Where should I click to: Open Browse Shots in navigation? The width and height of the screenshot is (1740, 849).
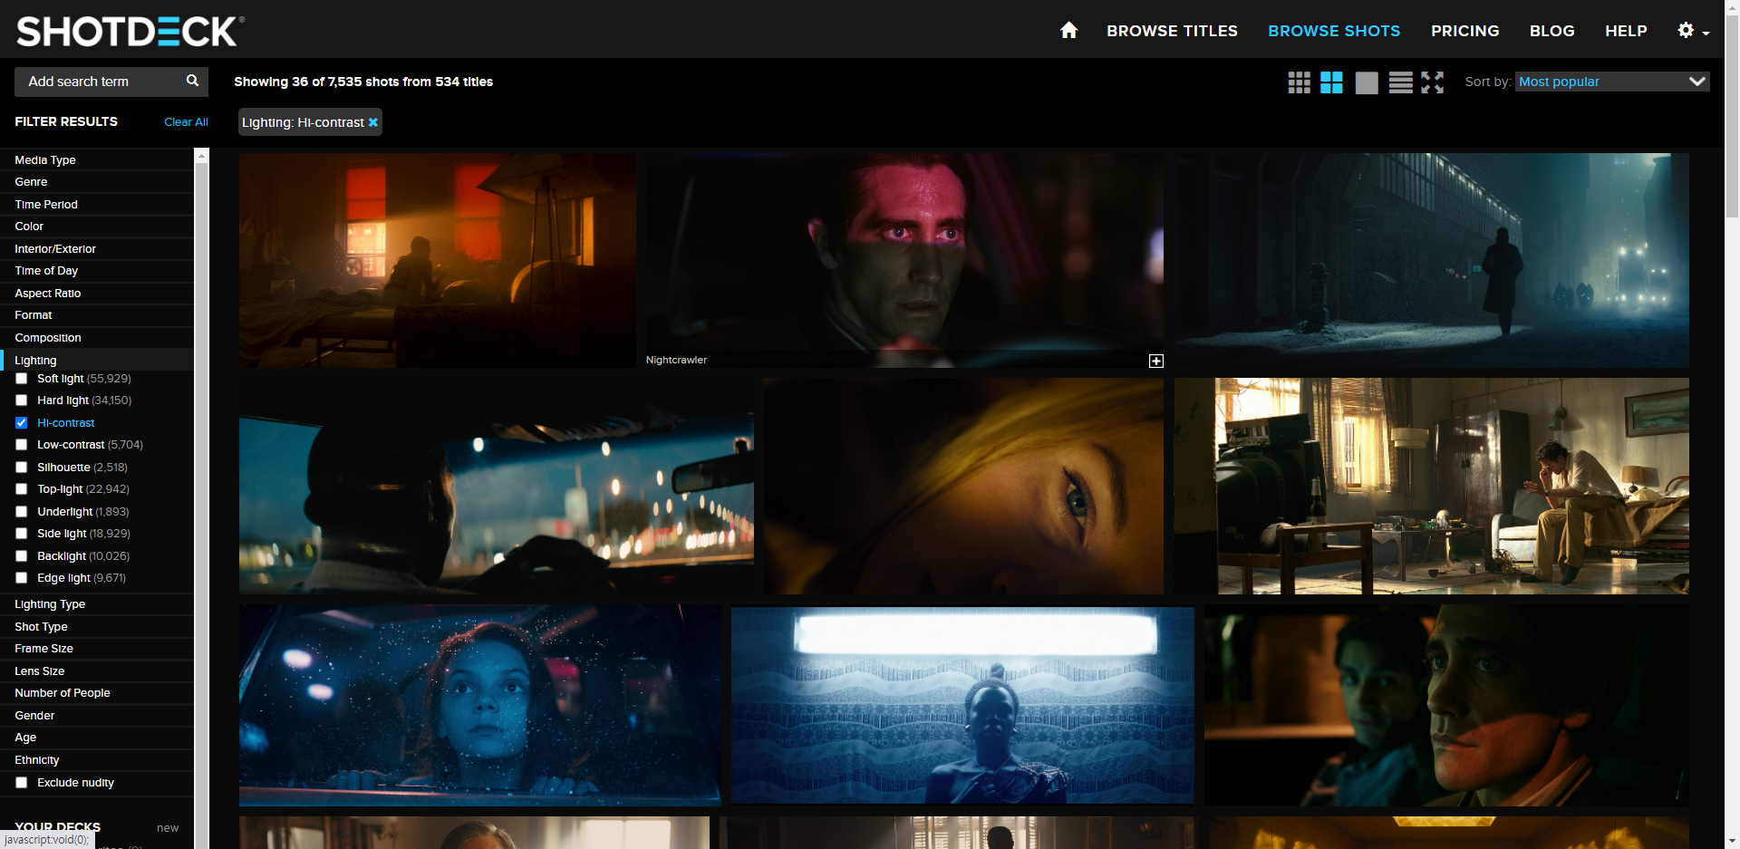pos(1334,31)
